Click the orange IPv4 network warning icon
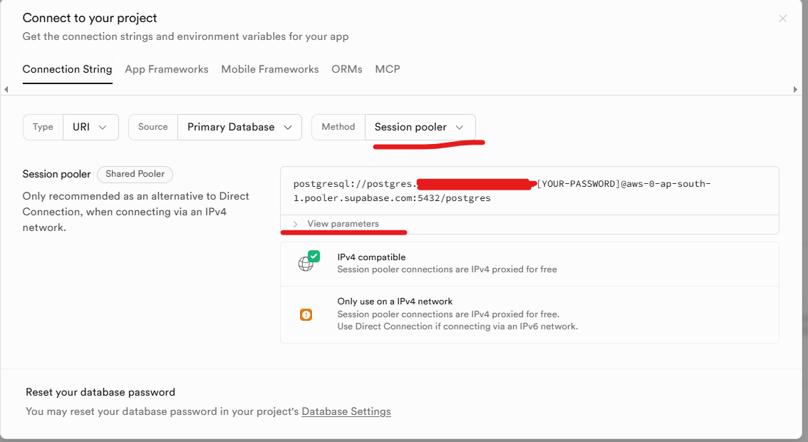Image resolution: width=808 pixels, height=442 pixels. 306,314
